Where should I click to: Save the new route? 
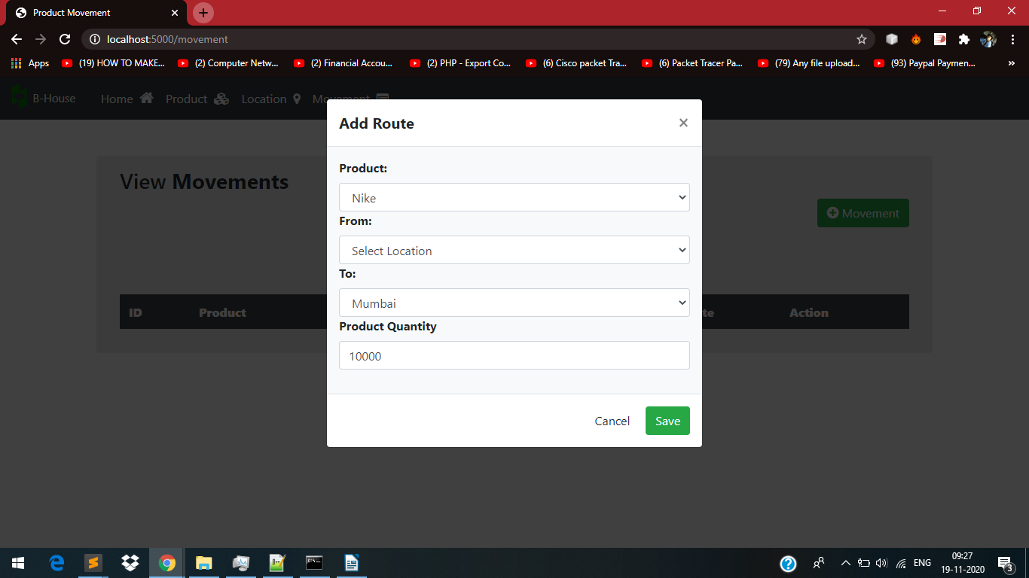[x=667, y=421]
